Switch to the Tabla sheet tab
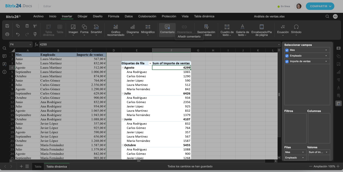This screenshot has height=172, width=343. (38, 166)
